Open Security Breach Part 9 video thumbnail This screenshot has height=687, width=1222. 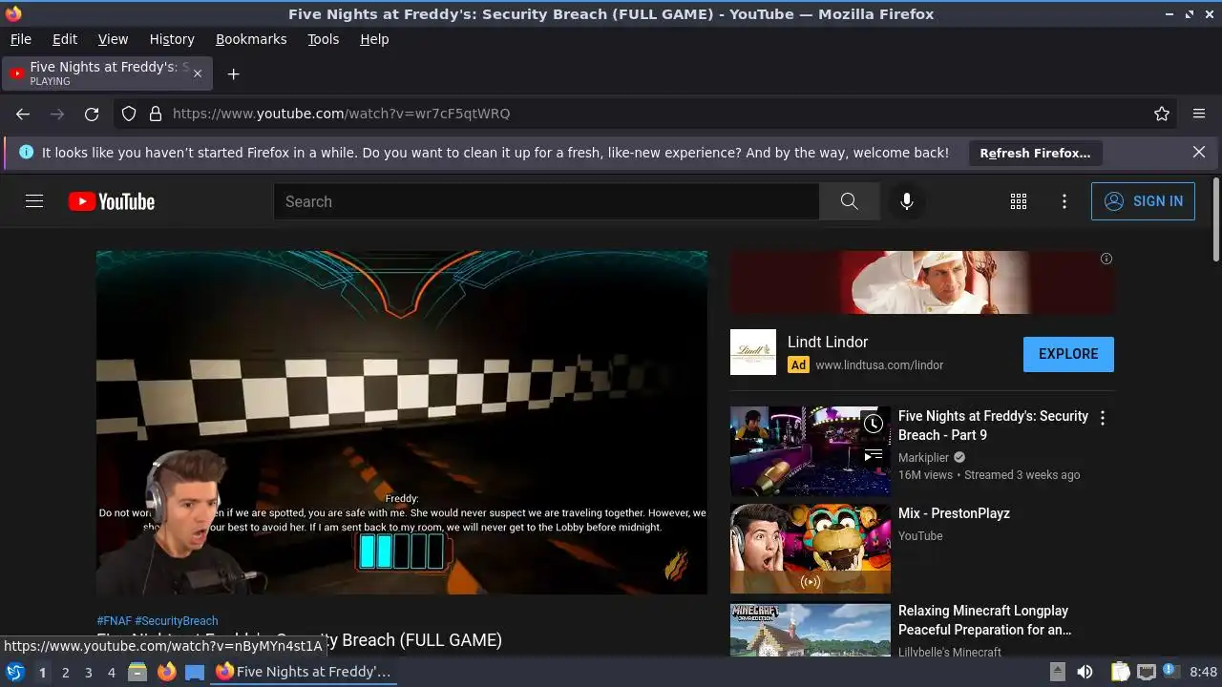[x=810, y=451]
